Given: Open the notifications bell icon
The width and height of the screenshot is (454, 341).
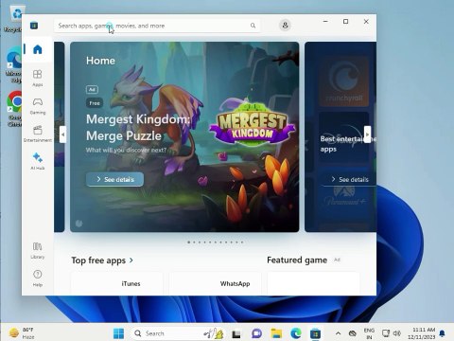Looking at the screenshot, I should 443,333.
